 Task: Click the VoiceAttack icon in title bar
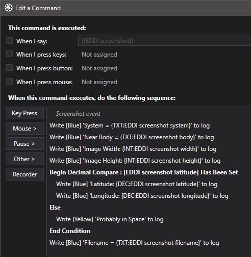pyautogui.click(x=9, y=8)
